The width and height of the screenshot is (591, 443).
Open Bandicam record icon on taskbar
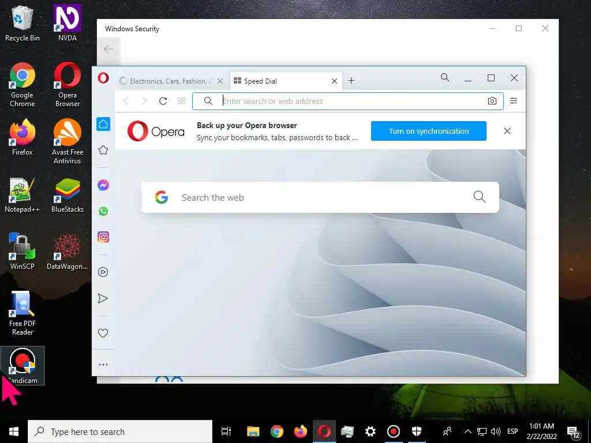point(394,431)
